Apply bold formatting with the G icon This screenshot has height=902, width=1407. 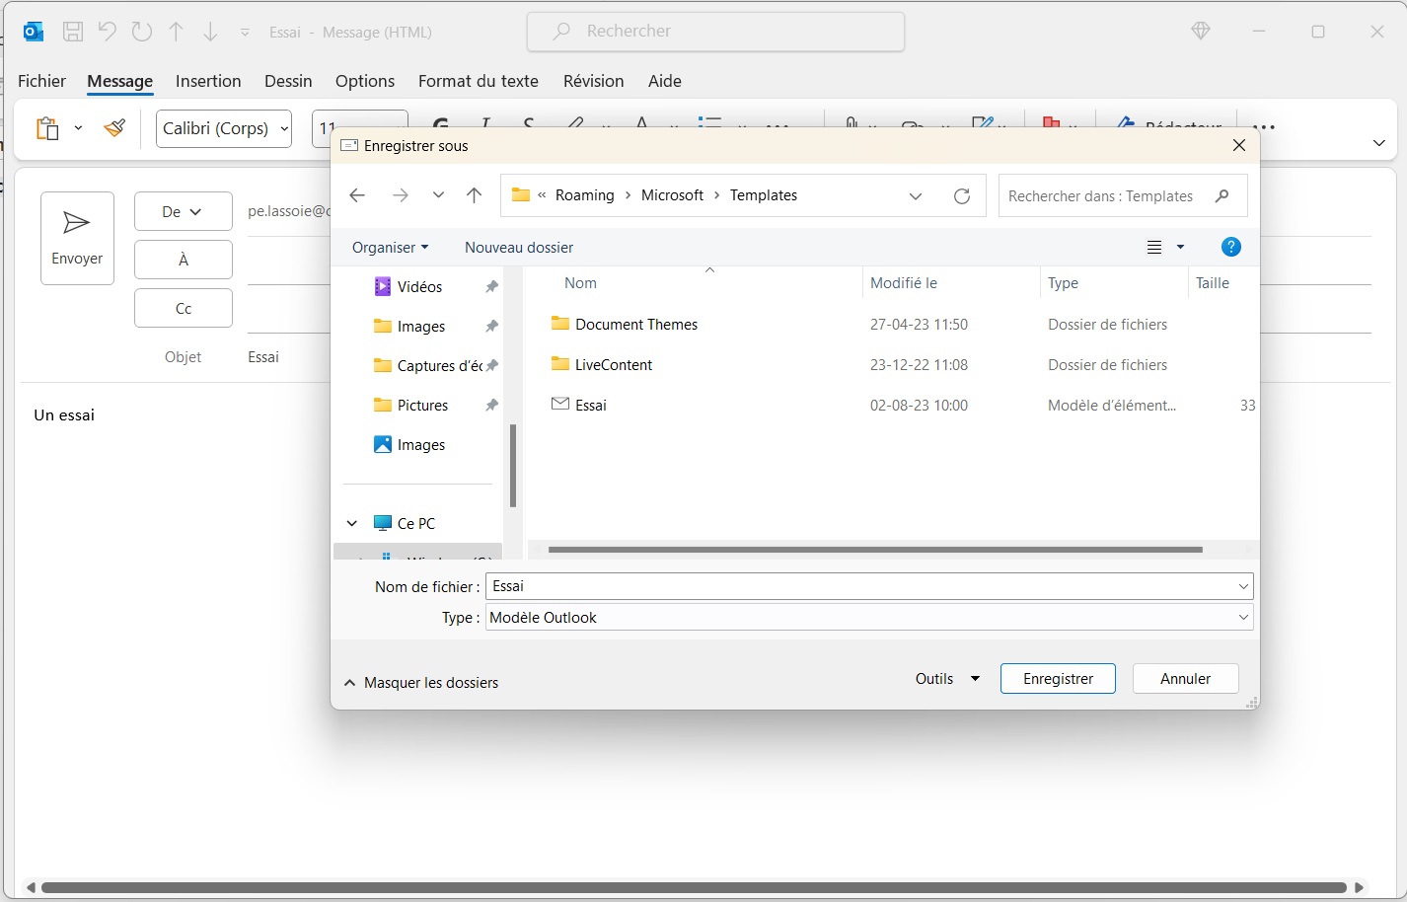(x=440, y=126)
